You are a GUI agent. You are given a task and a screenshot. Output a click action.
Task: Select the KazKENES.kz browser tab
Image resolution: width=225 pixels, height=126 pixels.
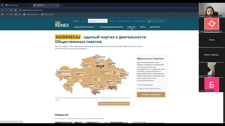coord(46,5)
